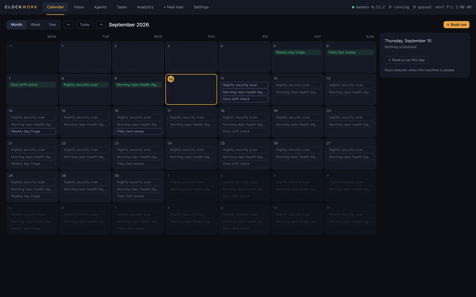Viewport: 476px width, 297px height.
Task: Select Nightly security scan on September 26
Action: click(x=297, y=150)
